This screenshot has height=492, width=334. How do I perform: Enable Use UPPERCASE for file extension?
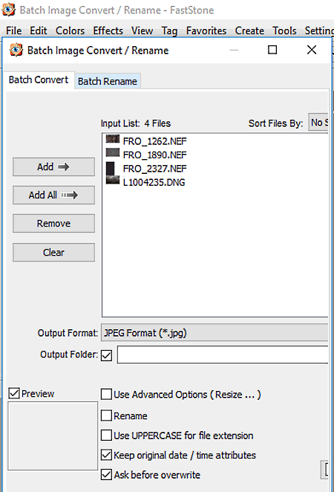click(107, 436)
